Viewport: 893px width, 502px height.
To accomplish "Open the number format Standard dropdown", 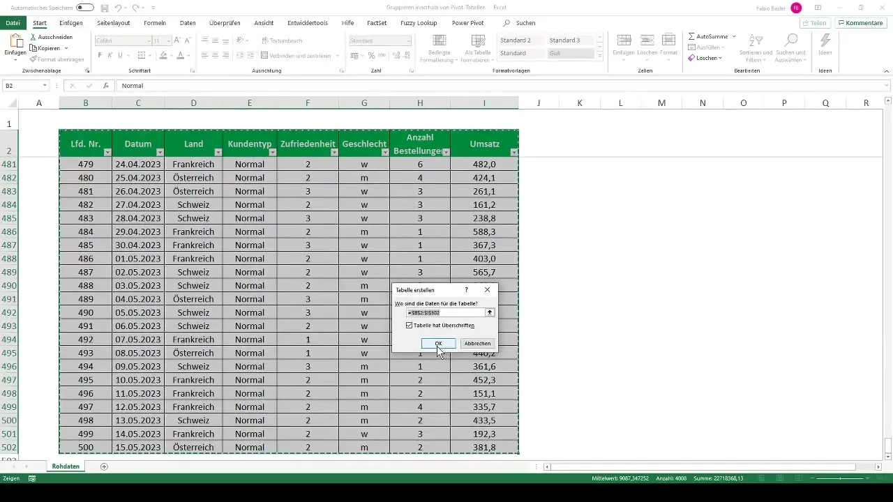I will 408,41.
